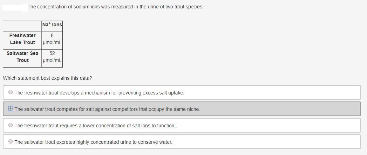The width and height of the screenshot is (367, 155).
Task: Click answer text about conserving water
Action: [93, 142]
